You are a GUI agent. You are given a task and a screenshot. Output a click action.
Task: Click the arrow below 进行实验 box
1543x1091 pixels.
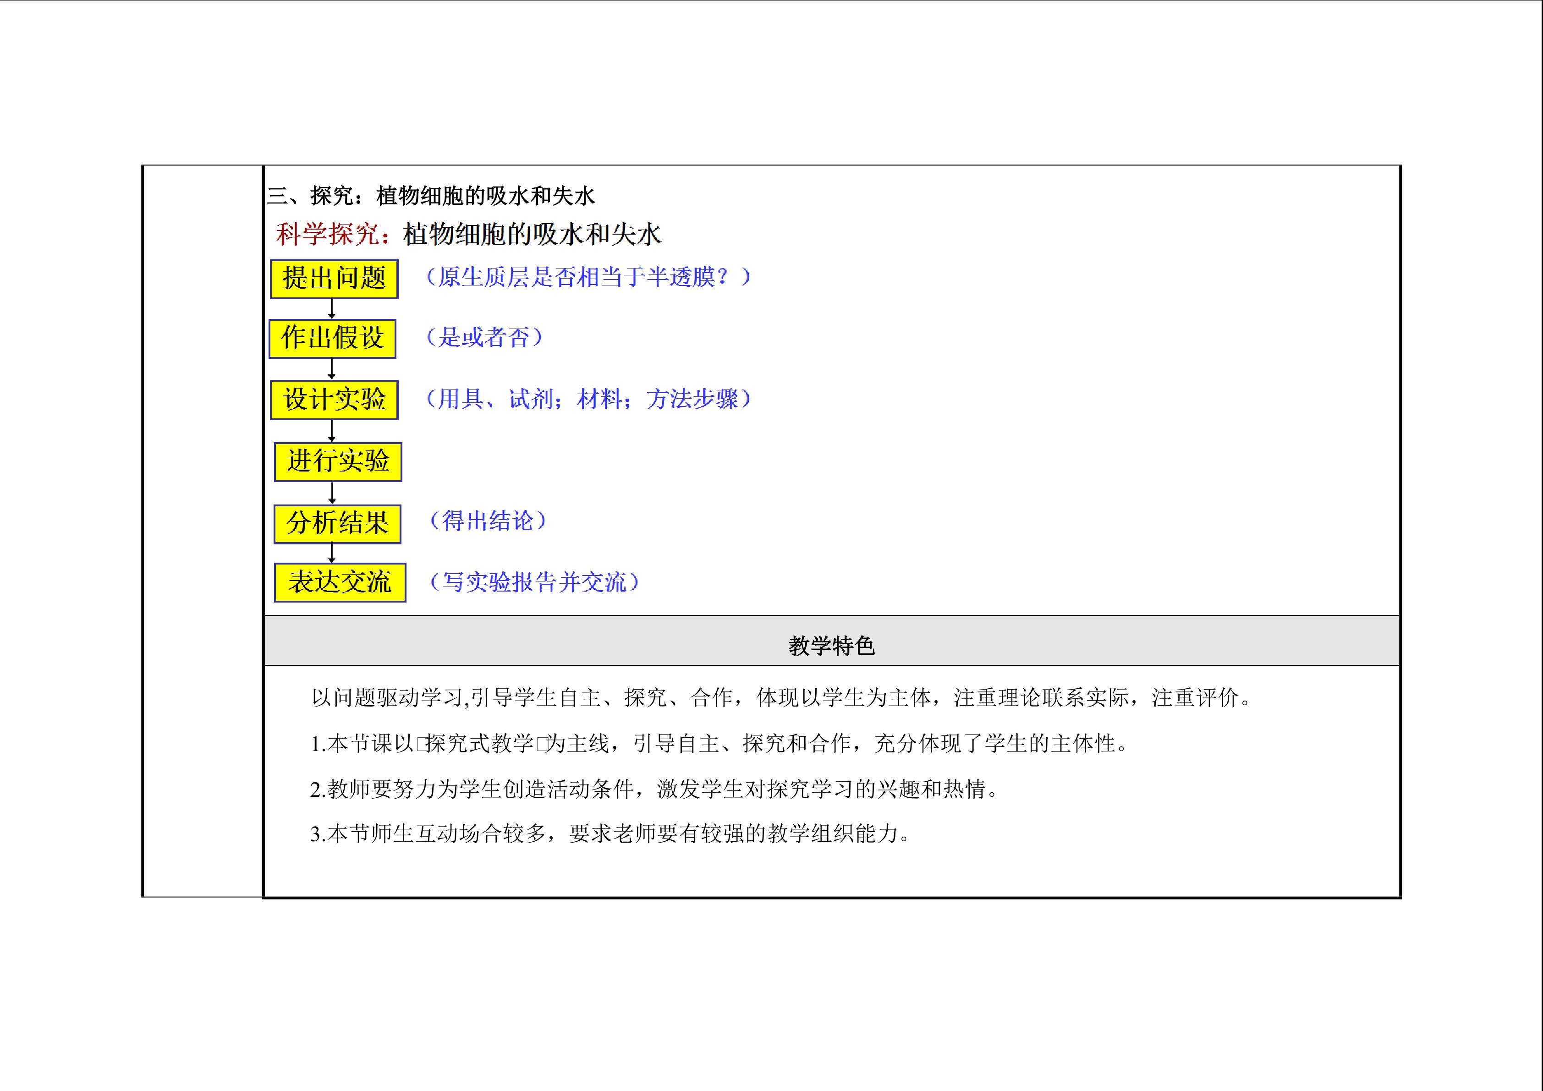tap(332, 493)
